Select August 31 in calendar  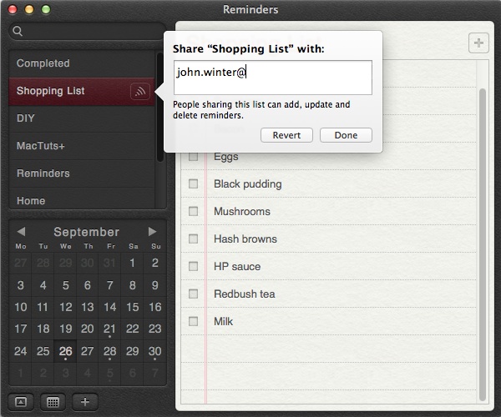tap(109, 263)
